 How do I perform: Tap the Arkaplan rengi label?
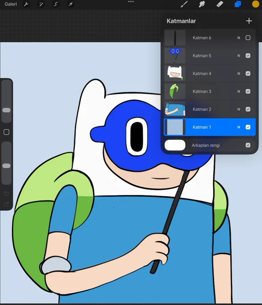coord(206,145)
